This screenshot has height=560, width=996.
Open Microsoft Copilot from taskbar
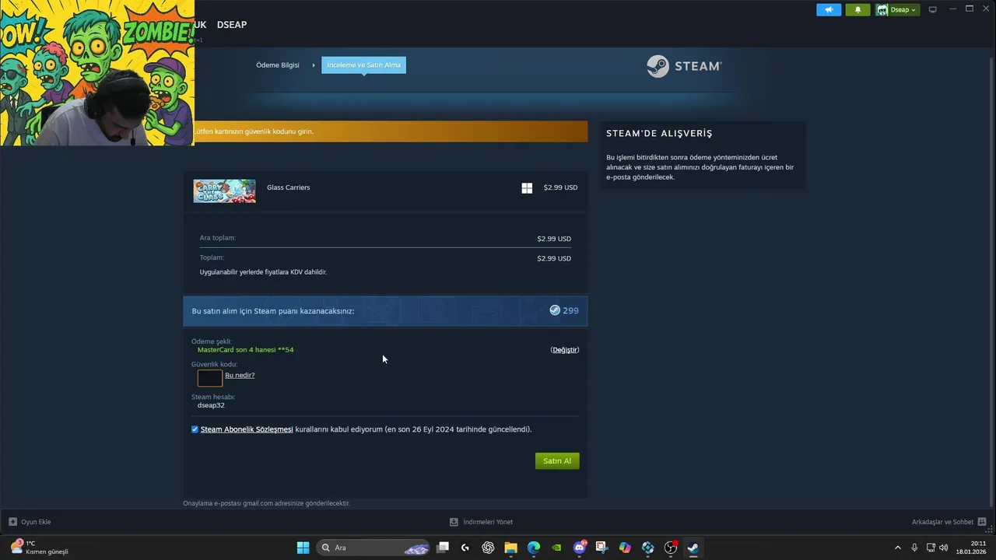pyautogui.click(x=625, y=548)
